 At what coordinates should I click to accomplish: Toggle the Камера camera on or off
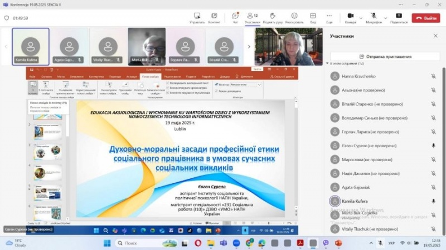(x=350, y=17)
